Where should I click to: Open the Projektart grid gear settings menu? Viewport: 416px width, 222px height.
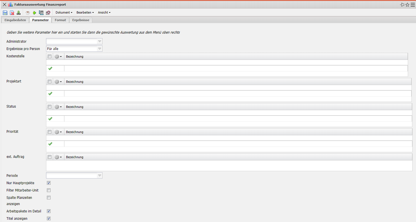(x=58, y=82)
